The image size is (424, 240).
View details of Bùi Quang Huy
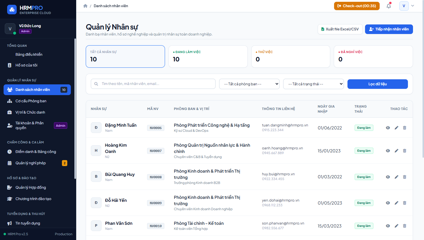tap(388, 177)
